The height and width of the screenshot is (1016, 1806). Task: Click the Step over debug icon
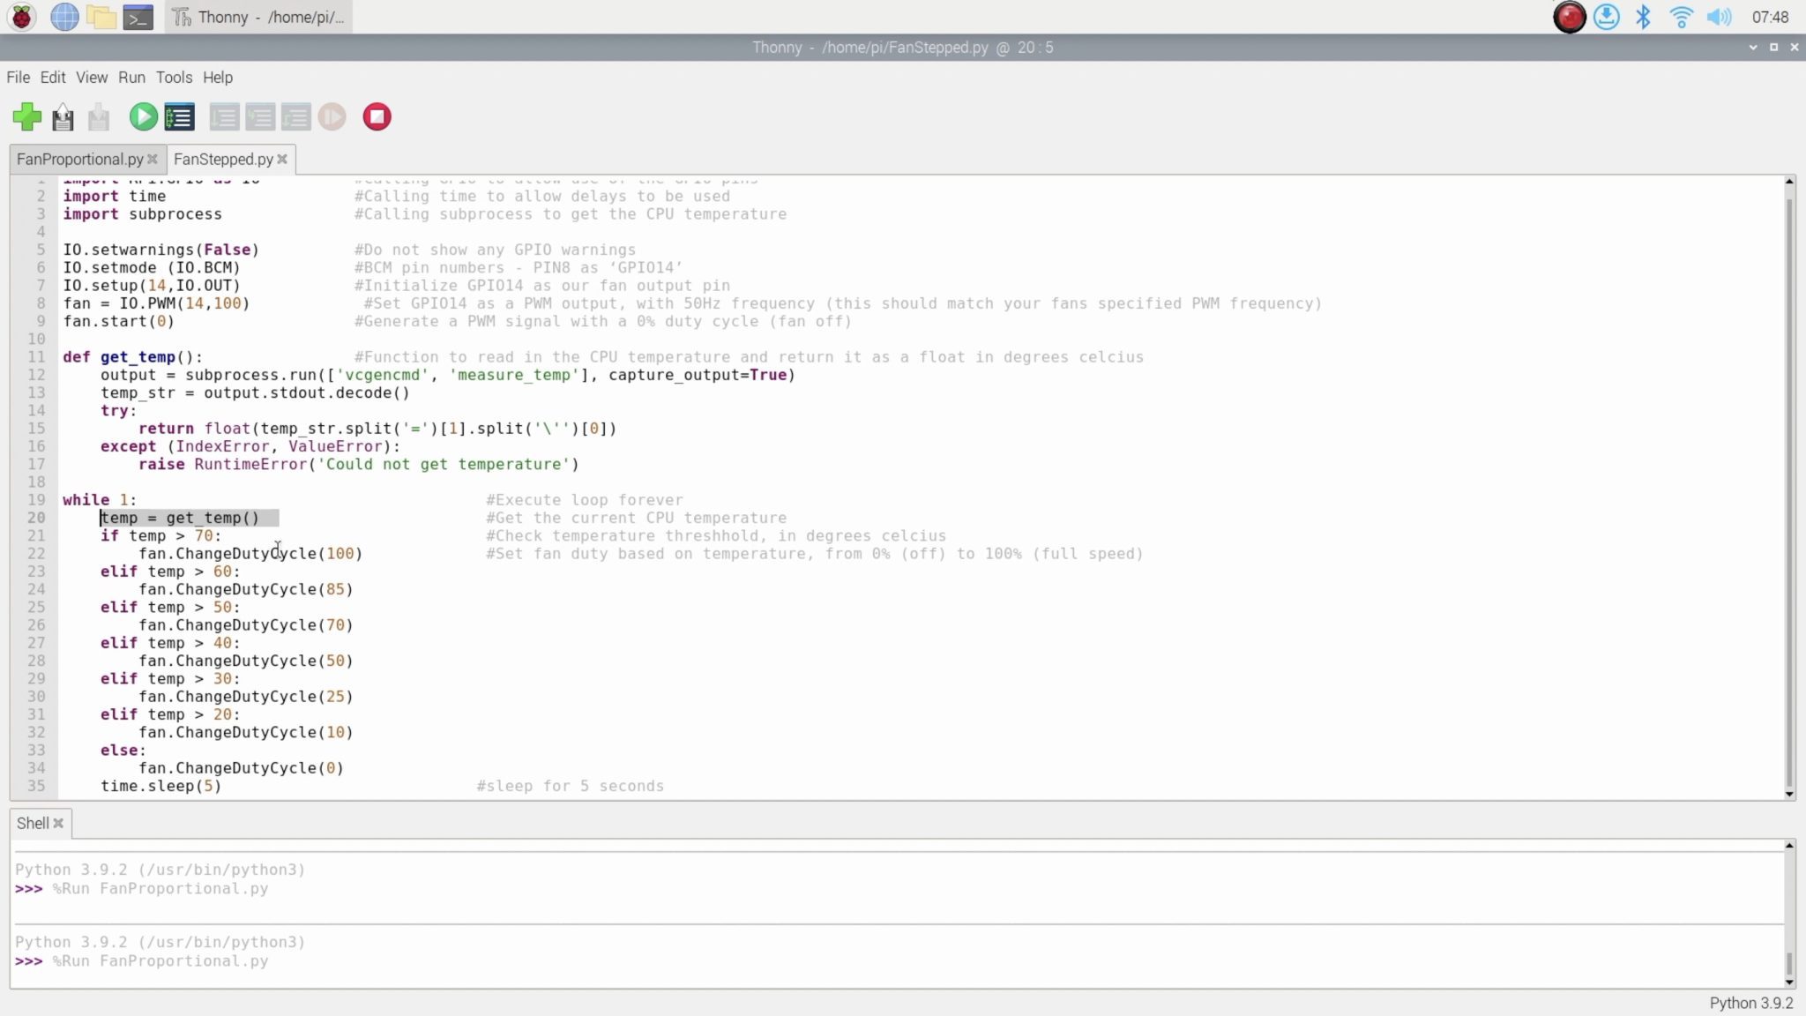pos(224,116)
